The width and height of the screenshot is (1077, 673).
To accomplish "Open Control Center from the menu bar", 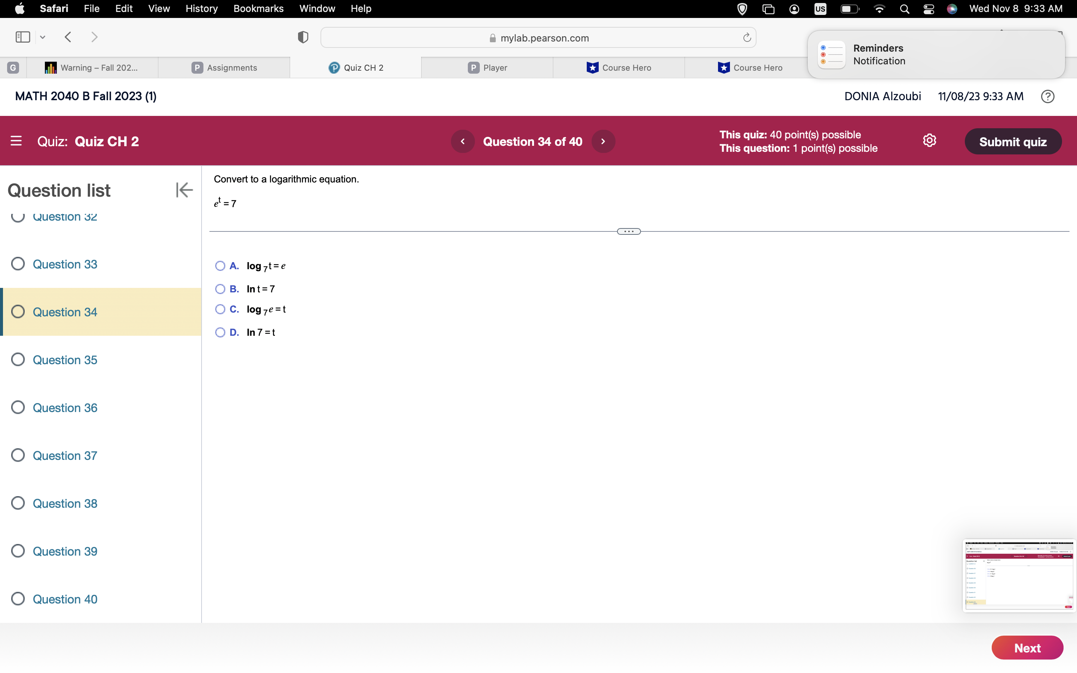I will pyautogui.click(x=929, y=9).
